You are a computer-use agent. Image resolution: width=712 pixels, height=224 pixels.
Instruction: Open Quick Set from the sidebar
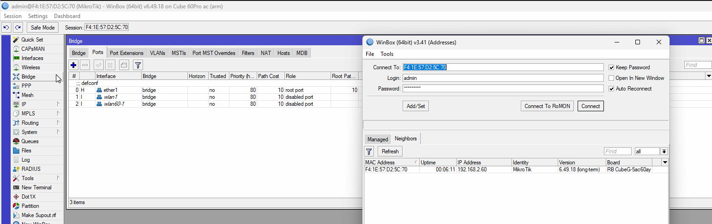point(32,40)
